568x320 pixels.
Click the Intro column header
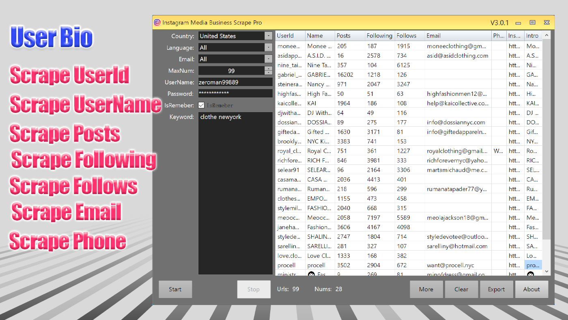(533, 36)
